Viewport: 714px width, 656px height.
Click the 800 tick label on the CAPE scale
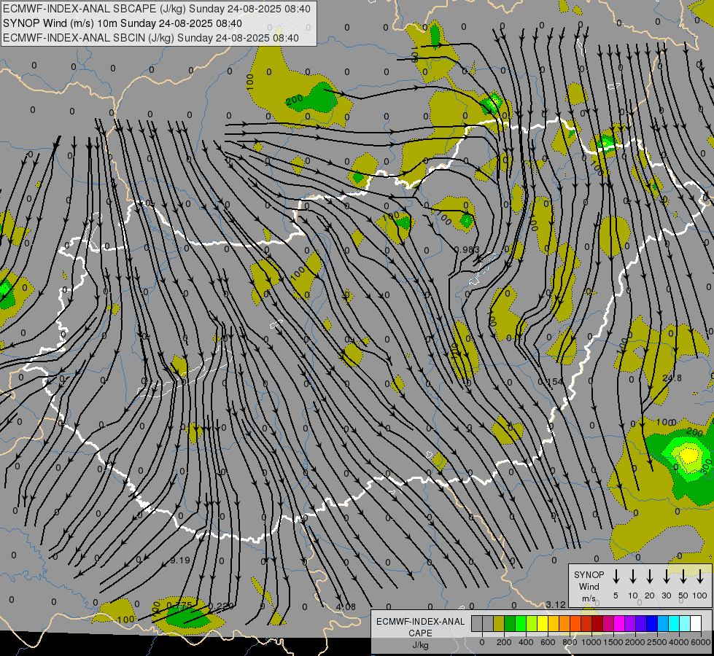(570, 642)
